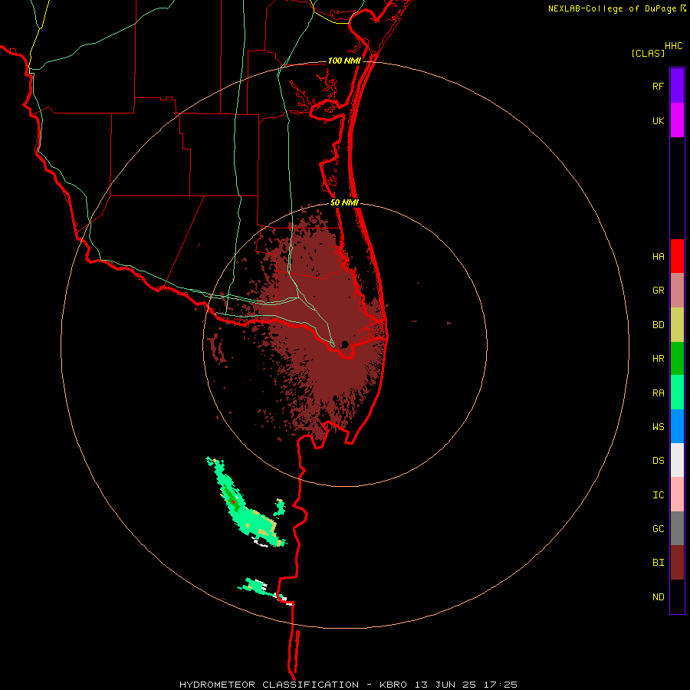Screen dimensions: 690x690
Task: Click the red hail pixel in the southern rain cell
Action: [x=233, y=501]
